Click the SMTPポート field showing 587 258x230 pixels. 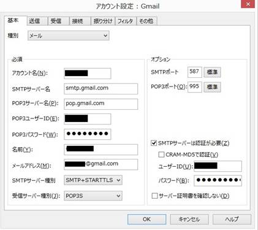195,72
